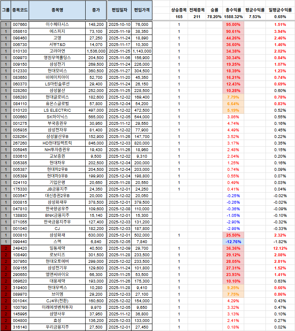The width and height of the screenshot is (295, 331).
Task: Select the LS ELECTRIC stock name cell
Action: pos(57,110)
